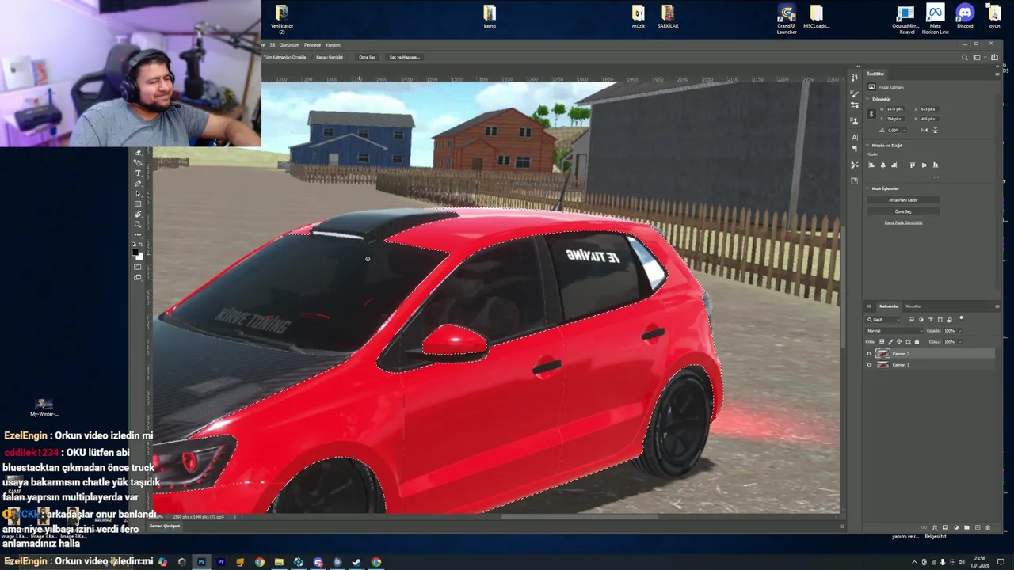Swap foreground and background colors

pos(141,244)
